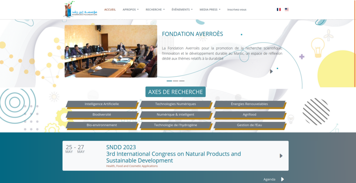Open the APROPOS dropdown menu

tap(131, 9)
